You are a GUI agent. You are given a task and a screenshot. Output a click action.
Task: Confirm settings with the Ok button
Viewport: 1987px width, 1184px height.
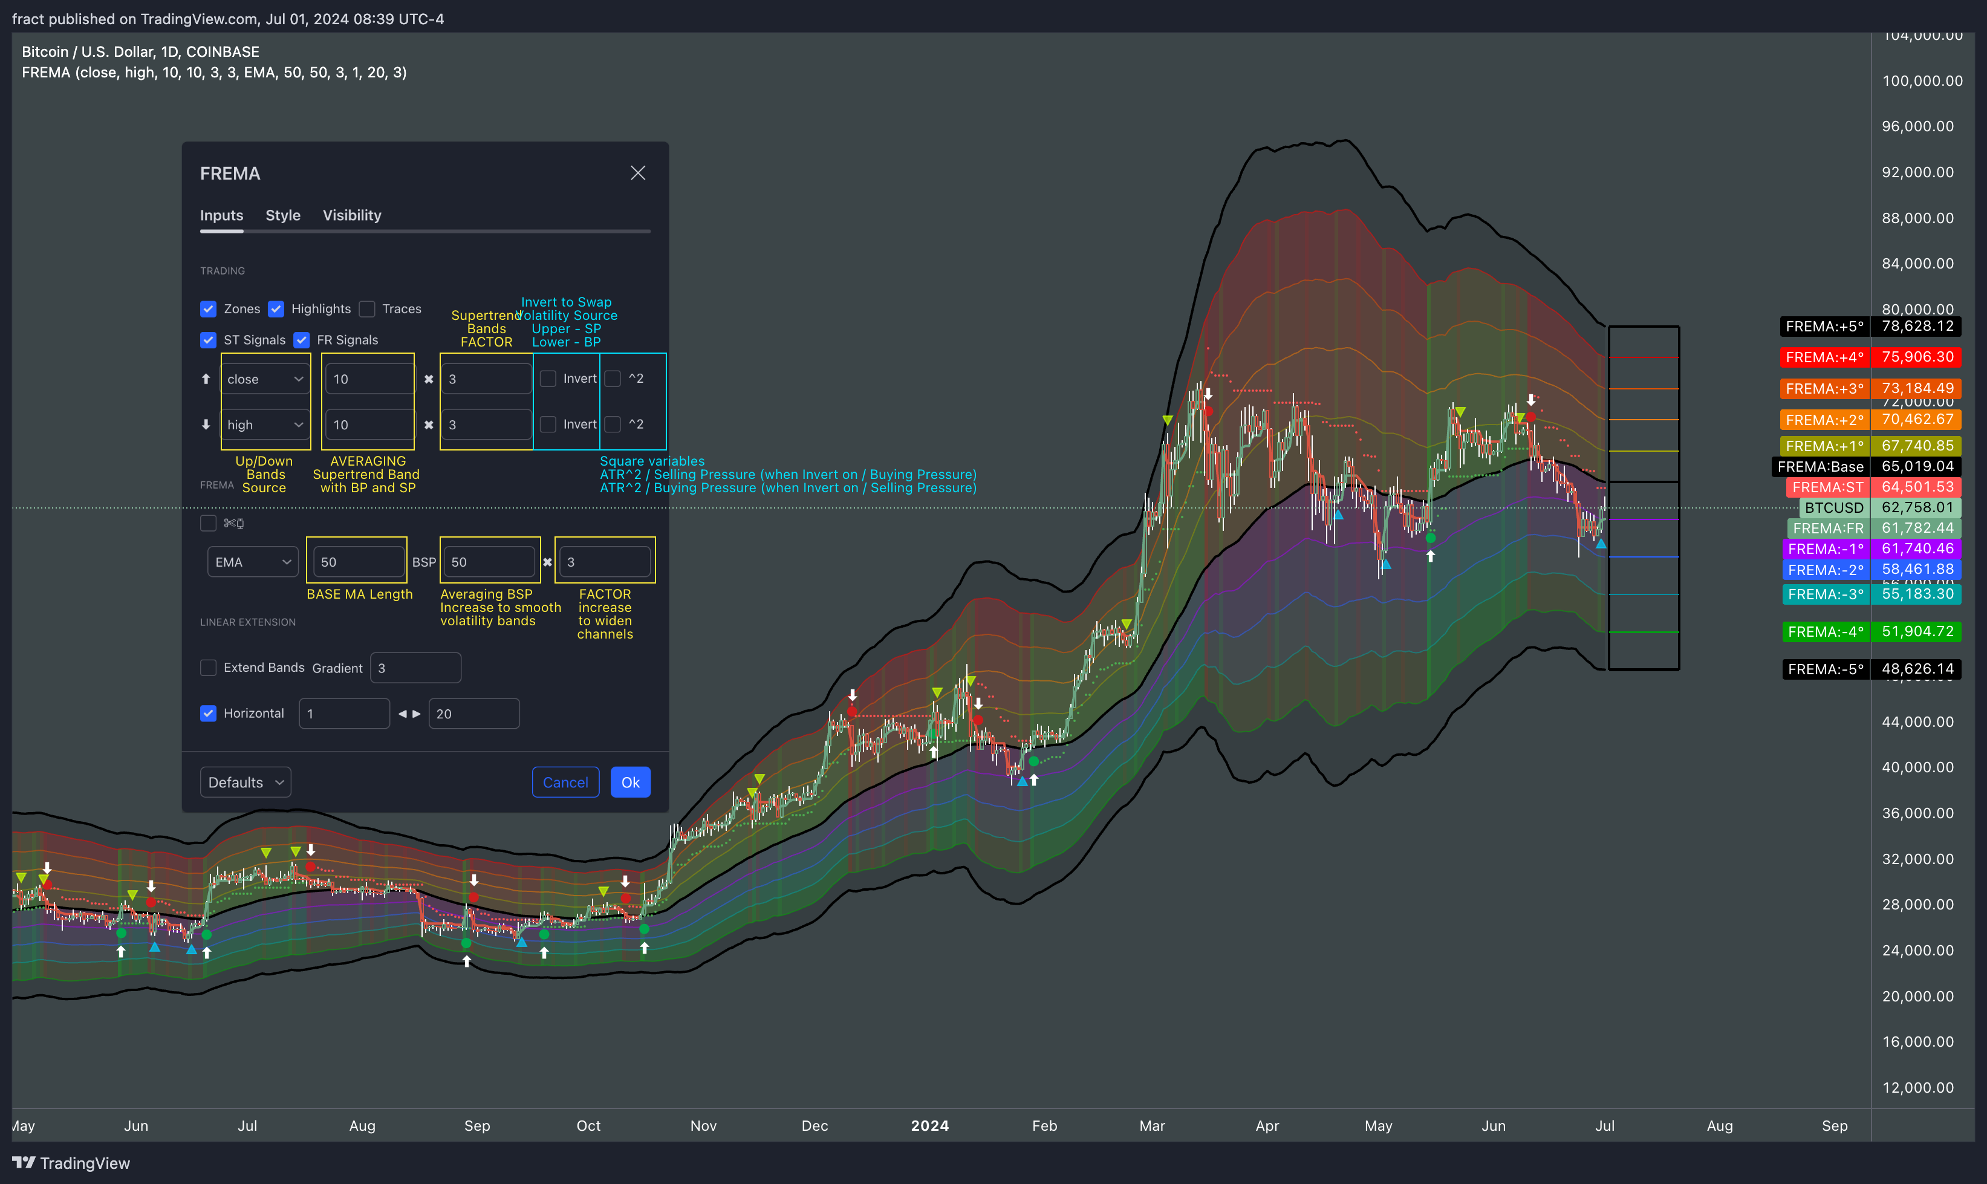(x=630, y=782)
